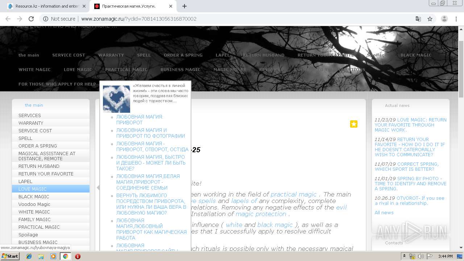
Task: Open ЛЮБОВНАЯ МАГИЯ, БЫСТРО И ДЕШЕВО link
Action: [x=151, y=163]
